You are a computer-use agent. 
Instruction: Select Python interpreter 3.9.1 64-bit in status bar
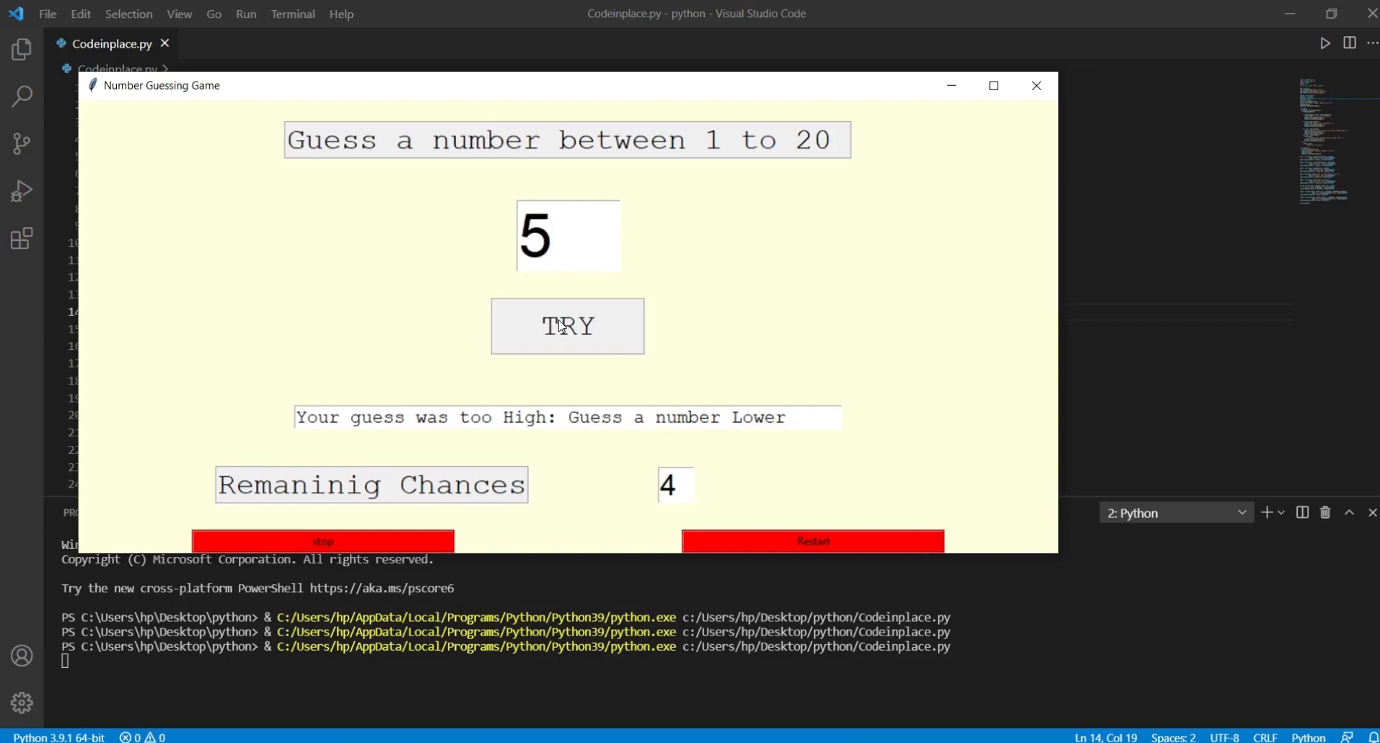[59, 737]
